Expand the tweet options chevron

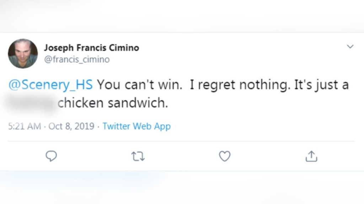click(350, 47)
